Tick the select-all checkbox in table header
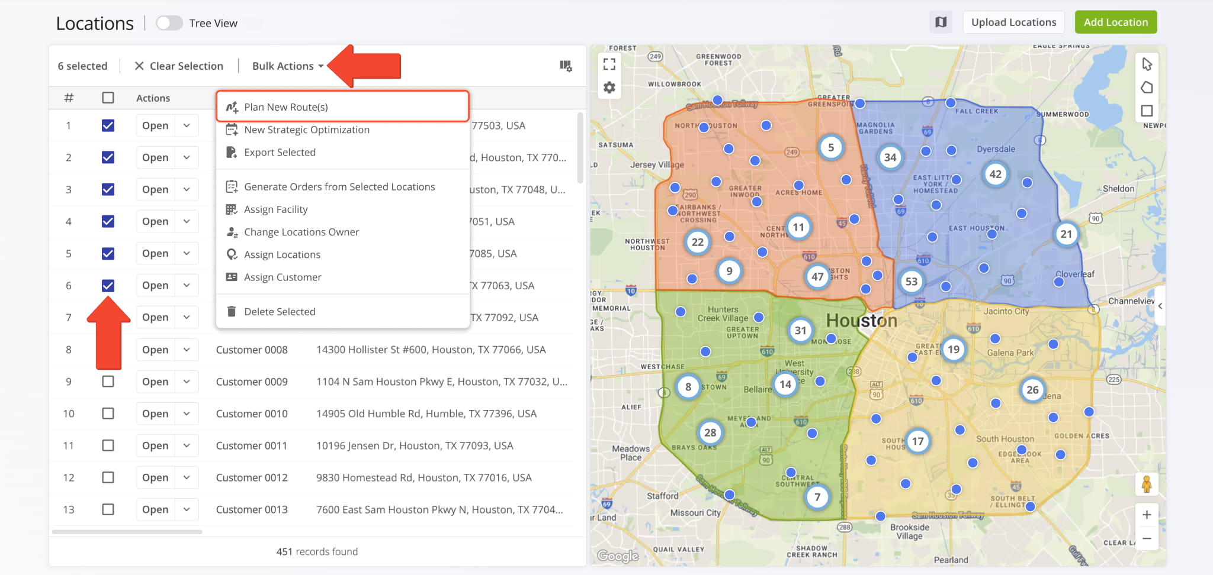This screenshot has height=575, width=1213. pos(108,98)
